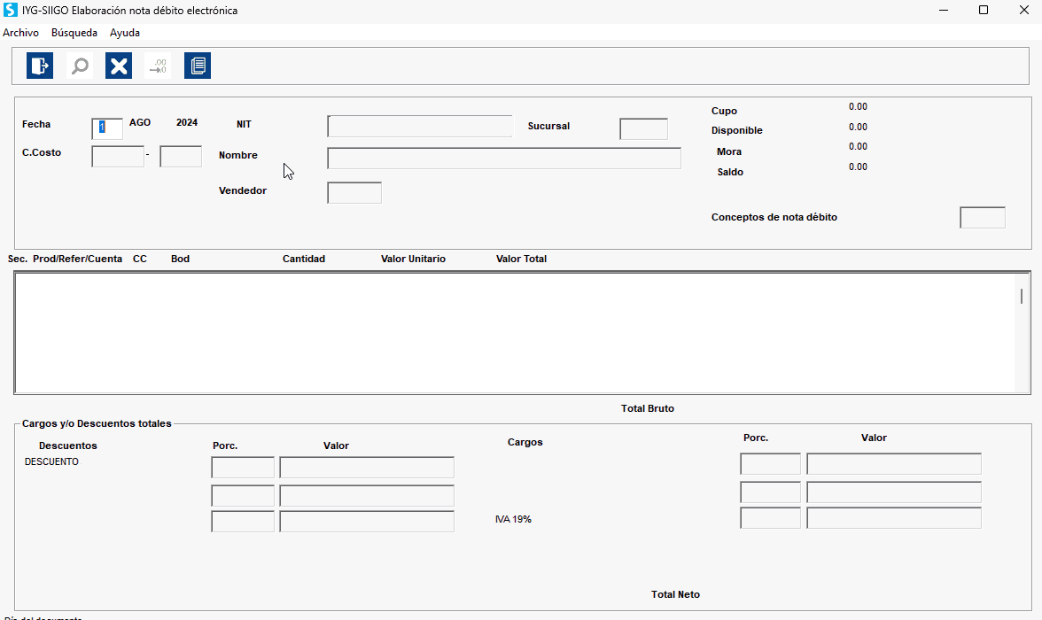This screenshot has width=1042, height=620.
Task: Click the items grid vertical scrollbar
Action: (1022, 332)
